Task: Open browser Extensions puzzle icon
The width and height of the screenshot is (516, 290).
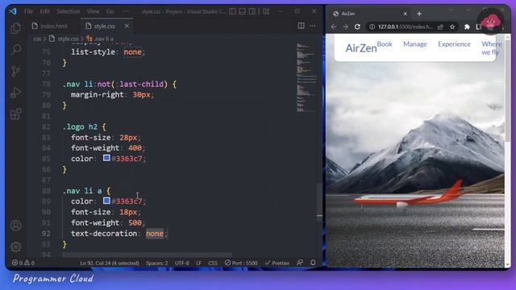Action: coord(467,27)
